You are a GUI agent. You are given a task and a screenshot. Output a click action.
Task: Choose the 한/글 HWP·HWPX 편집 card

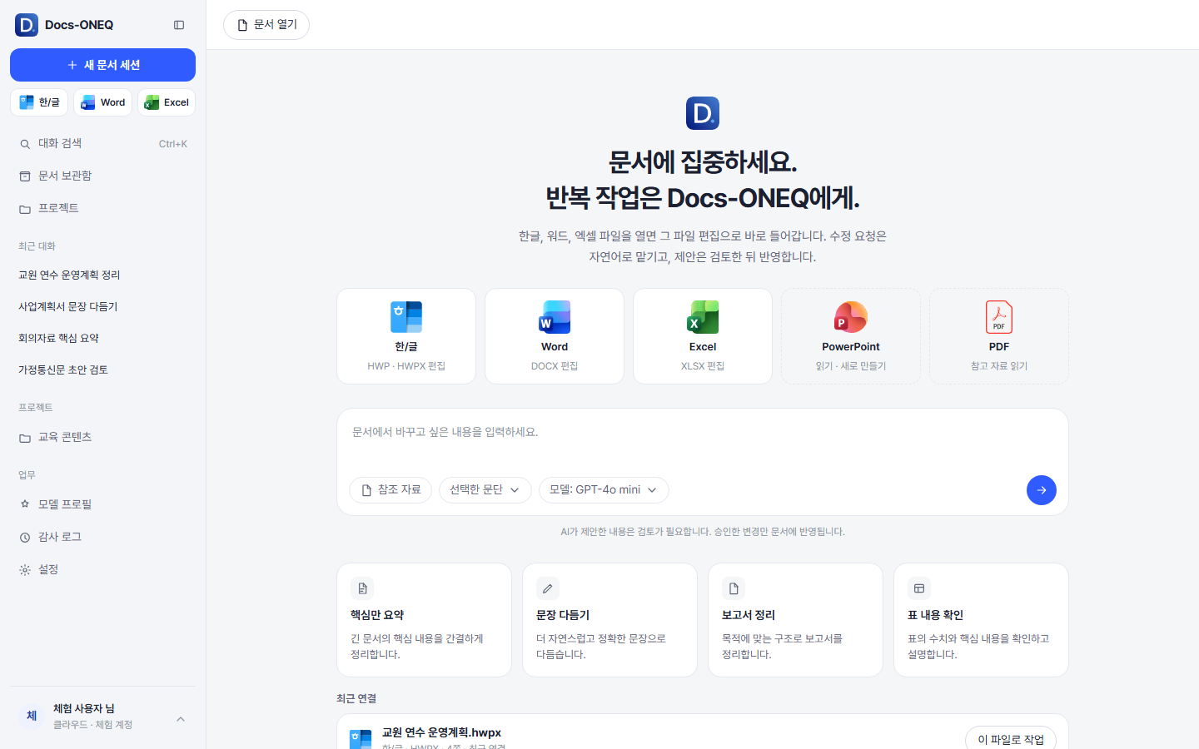(x=406, y=336)
